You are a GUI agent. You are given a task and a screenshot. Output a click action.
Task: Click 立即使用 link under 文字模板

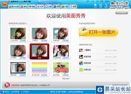(x=23, y=58)
